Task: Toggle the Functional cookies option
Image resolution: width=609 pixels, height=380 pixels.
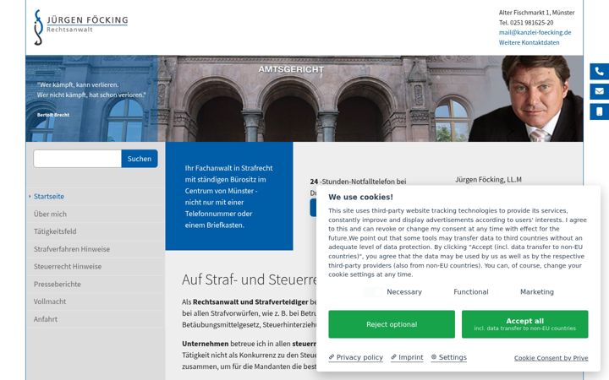Action: pos(471,292)
